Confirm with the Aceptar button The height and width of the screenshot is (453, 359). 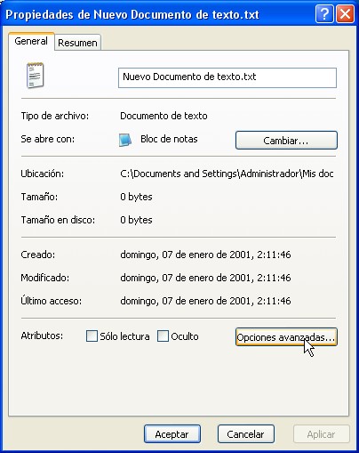coord(172,434)
